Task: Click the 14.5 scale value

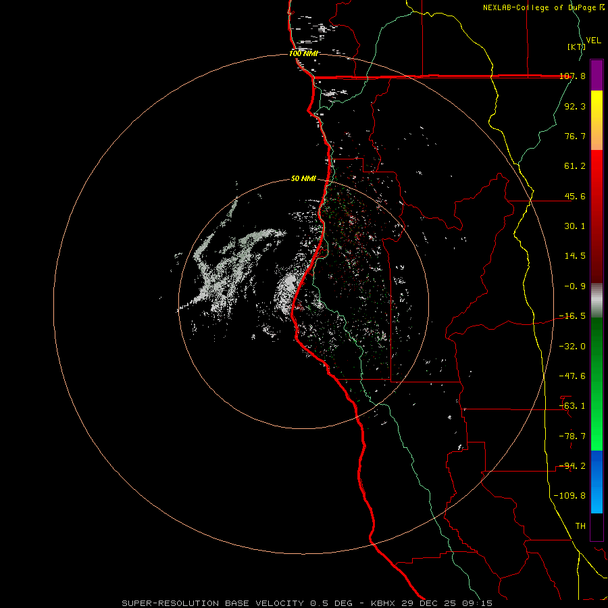Action: tap(575, 256)
